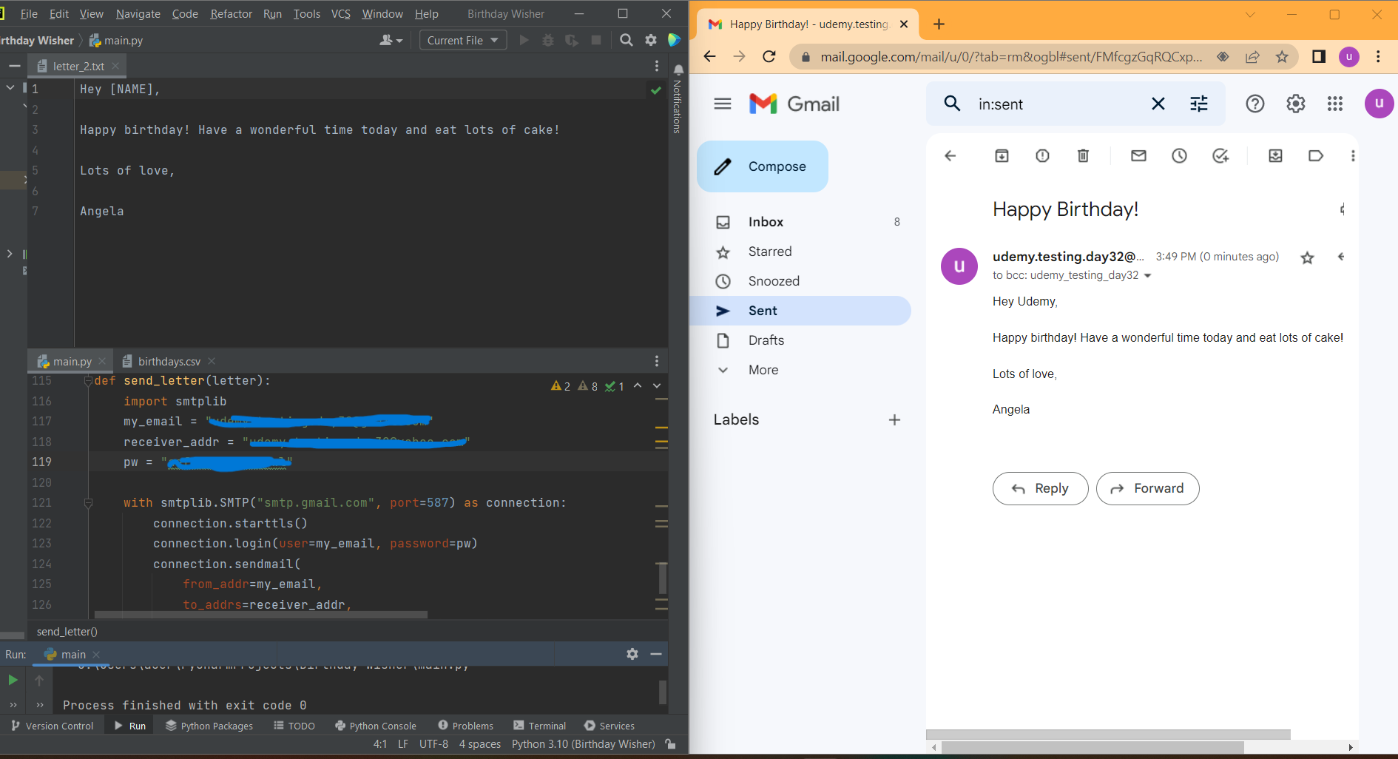This screenshot has width=1398, height=759.
Task: Bookmark this page with the star icon
Action: tap(1282, 57)
